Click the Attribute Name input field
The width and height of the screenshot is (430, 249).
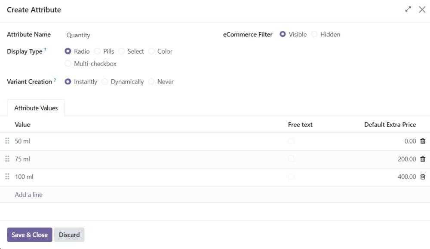click(x=107, y=35)
